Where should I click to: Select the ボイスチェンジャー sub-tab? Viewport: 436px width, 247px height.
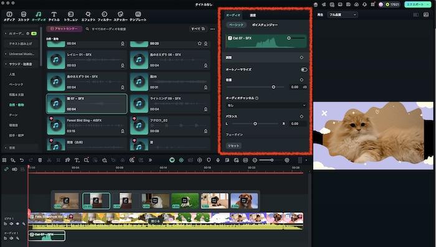pos(265,25)
